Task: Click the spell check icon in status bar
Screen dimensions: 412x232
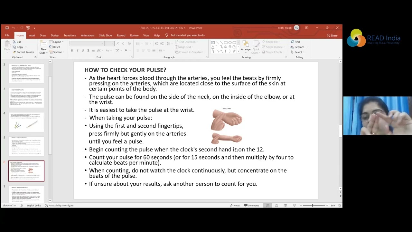Action: point(21,205)
